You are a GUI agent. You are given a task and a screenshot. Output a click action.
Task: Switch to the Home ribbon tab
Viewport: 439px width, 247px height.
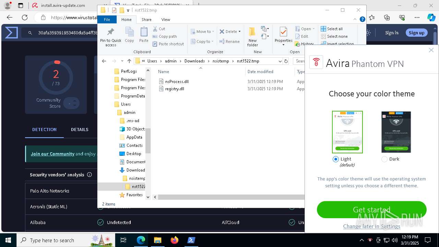coord(126,20)
